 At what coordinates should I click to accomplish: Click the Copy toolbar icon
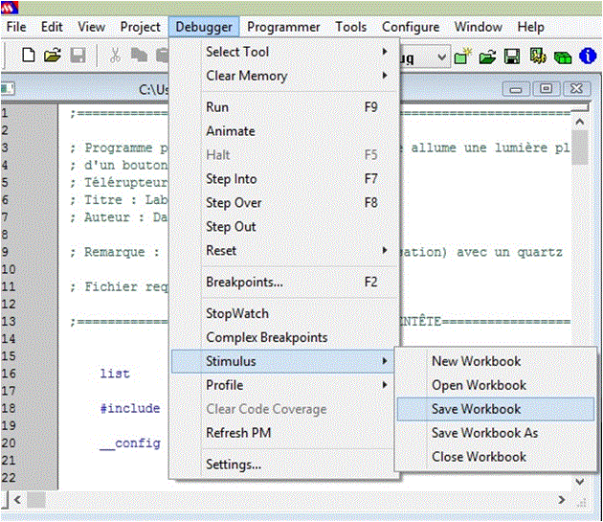click(139, 55)
